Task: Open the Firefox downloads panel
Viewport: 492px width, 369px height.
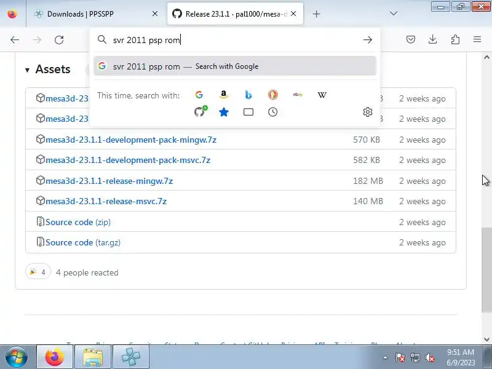Action: pyautogui.click(x=433, y=39)
